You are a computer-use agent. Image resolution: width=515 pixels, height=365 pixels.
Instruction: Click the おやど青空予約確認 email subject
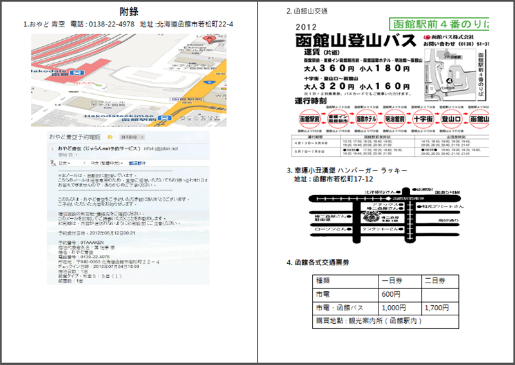tap(75, 137)
